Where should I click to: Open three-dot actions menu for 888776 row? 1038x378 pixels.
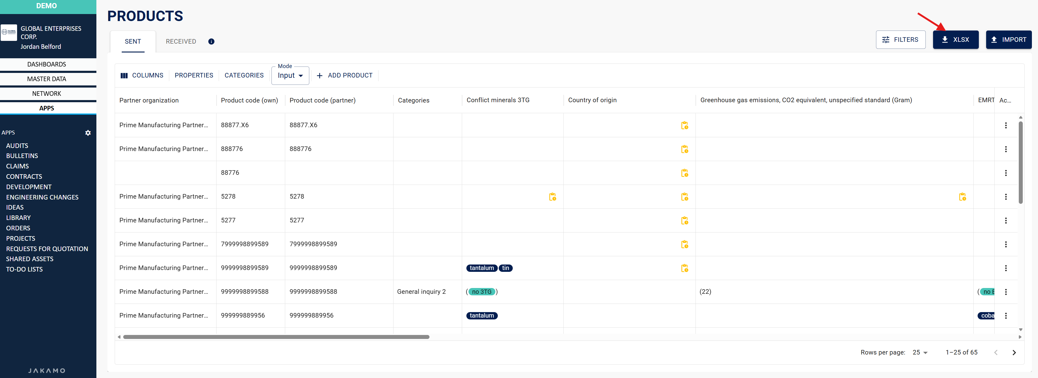[x=1005, y=149]
